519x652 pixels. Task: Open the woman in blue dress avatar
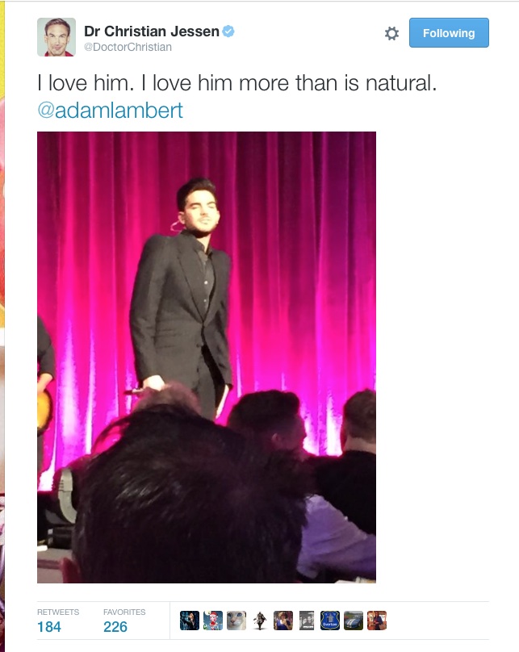tap(283, 621)
